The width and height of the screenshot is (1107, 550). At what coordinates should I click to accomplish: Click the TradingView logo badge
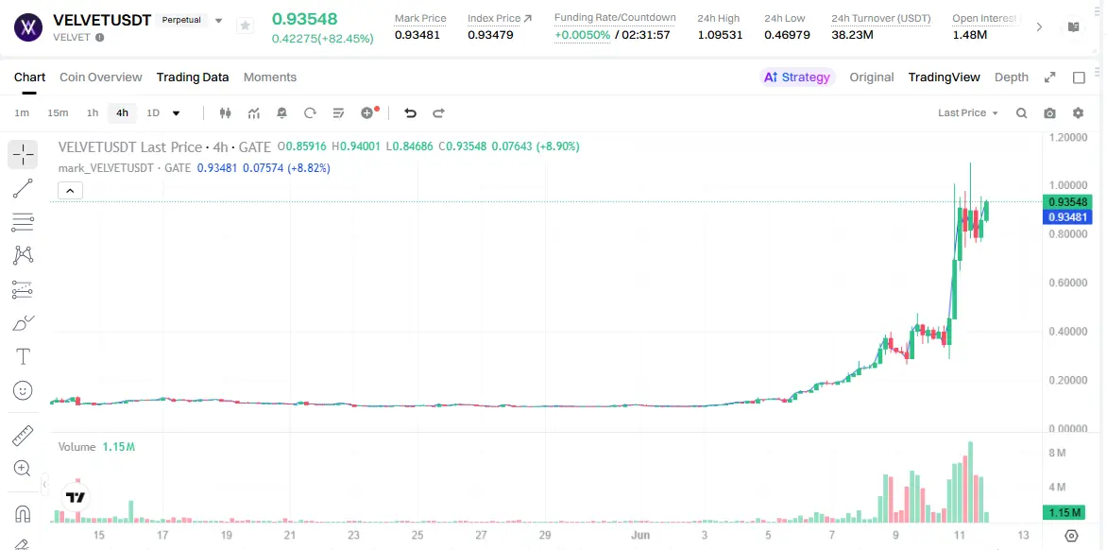click(76, 497)
